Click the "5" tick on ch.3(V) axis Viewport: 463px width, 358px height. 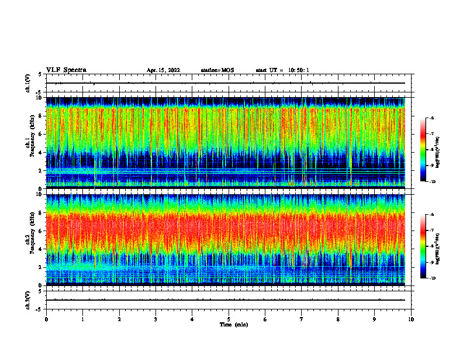pyautogui.click(x=40, y=291)
